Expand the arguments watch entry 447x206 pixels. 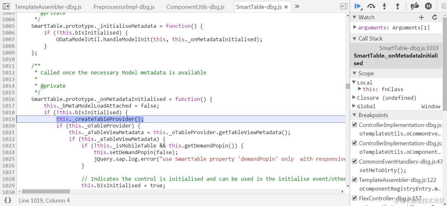(x=355, y=27)
